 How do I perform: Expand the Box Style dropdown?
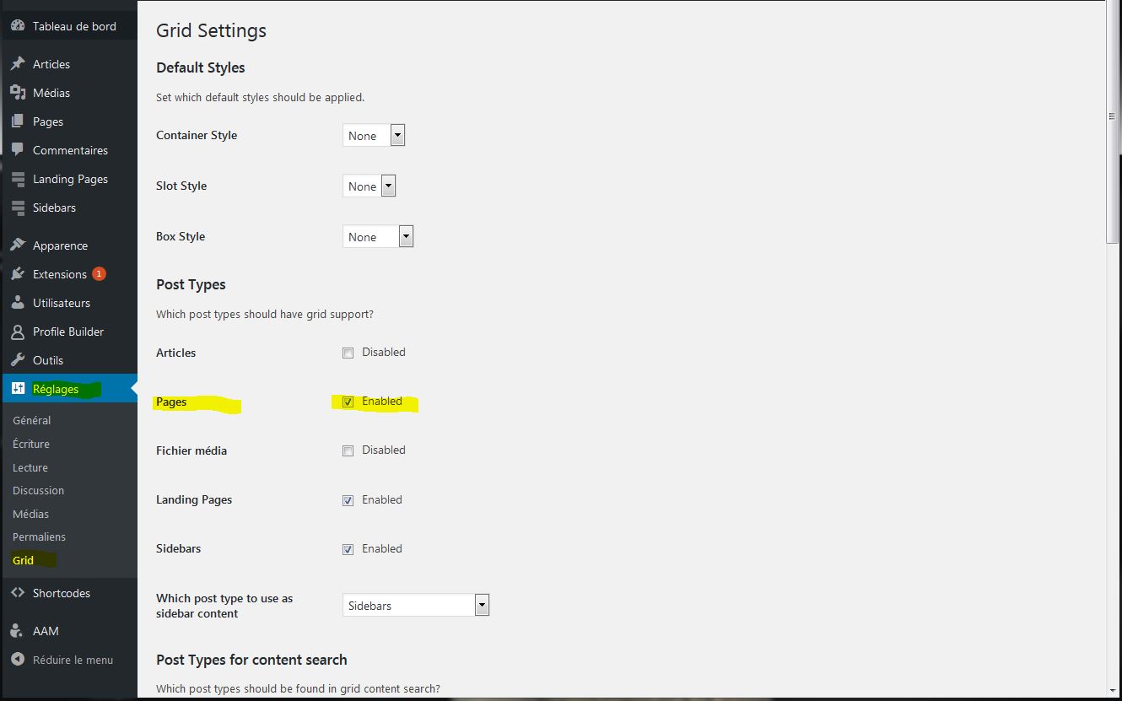pos(377,237)
